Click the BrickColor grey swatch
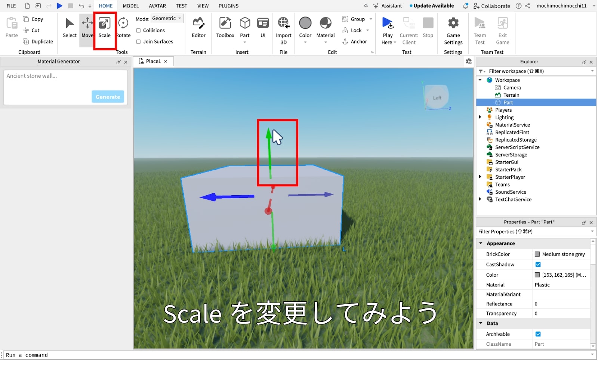 pos(537,254)
